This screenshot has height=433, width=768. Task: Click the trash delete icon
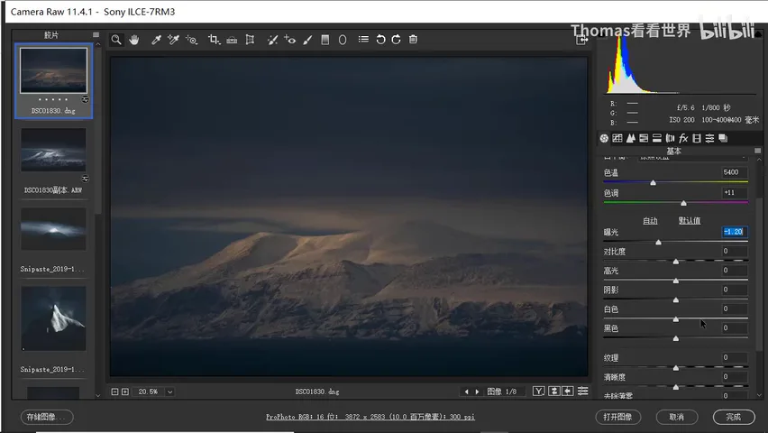point(413,39)
